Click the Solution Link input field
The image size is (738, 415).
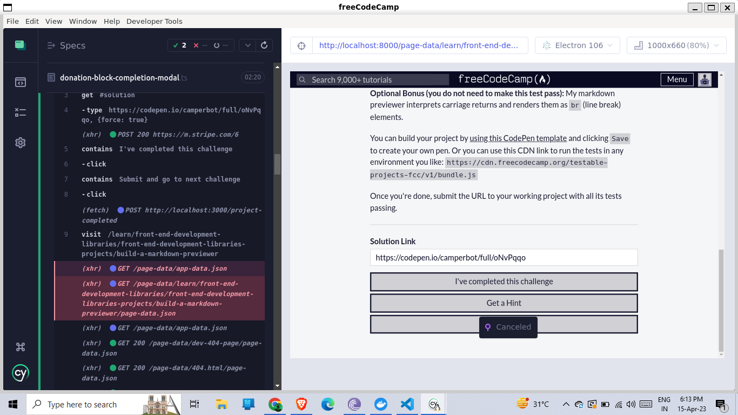504,257
